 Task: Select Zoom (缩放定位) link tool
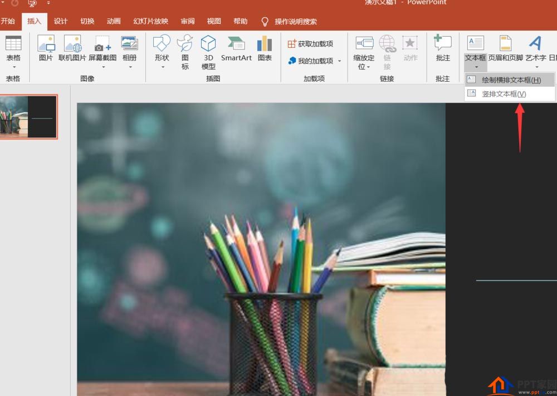click(364, 43)
